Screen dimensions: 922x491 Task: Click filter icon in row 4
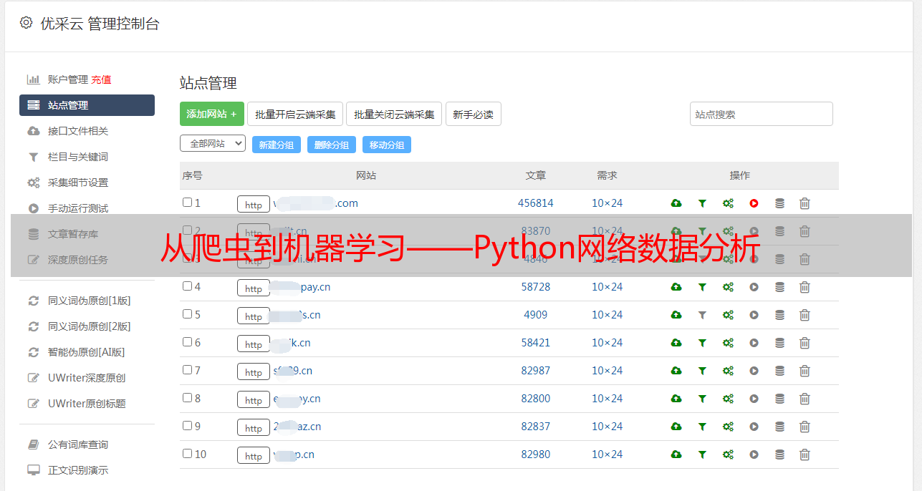pos(702,287)
